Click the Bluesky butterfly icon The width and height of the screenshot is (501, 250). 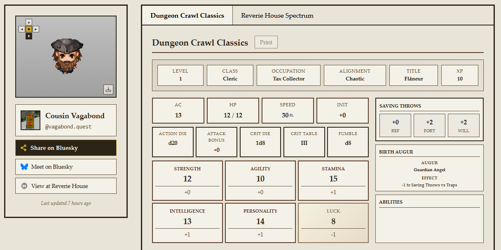coord(24,167)
